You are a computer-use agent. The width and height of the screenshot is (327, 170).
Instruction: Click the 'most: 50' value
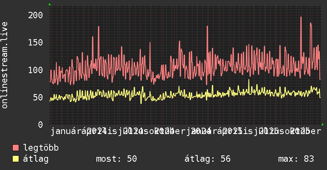click(116, 159)
